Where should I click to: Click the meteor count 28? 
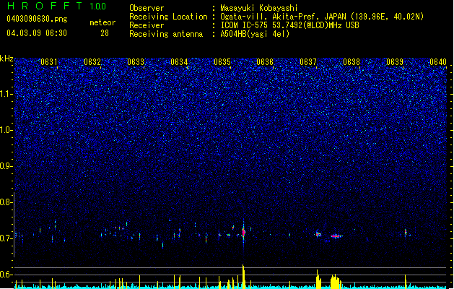tap(105, 33)
